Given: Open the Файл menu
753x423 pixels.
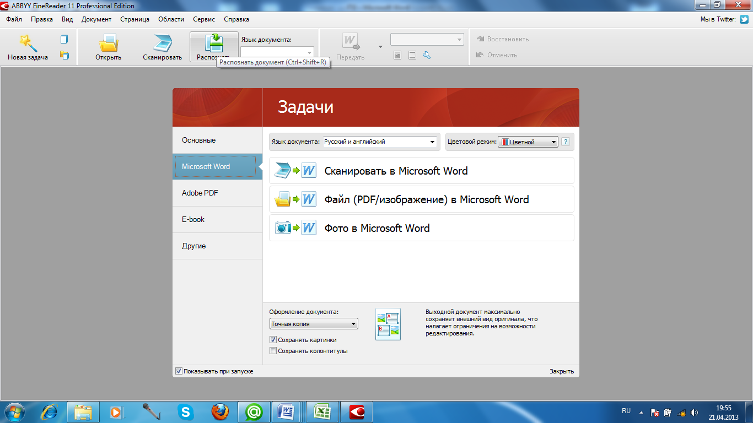Looking at the screenshot, I should coord(14,19).
